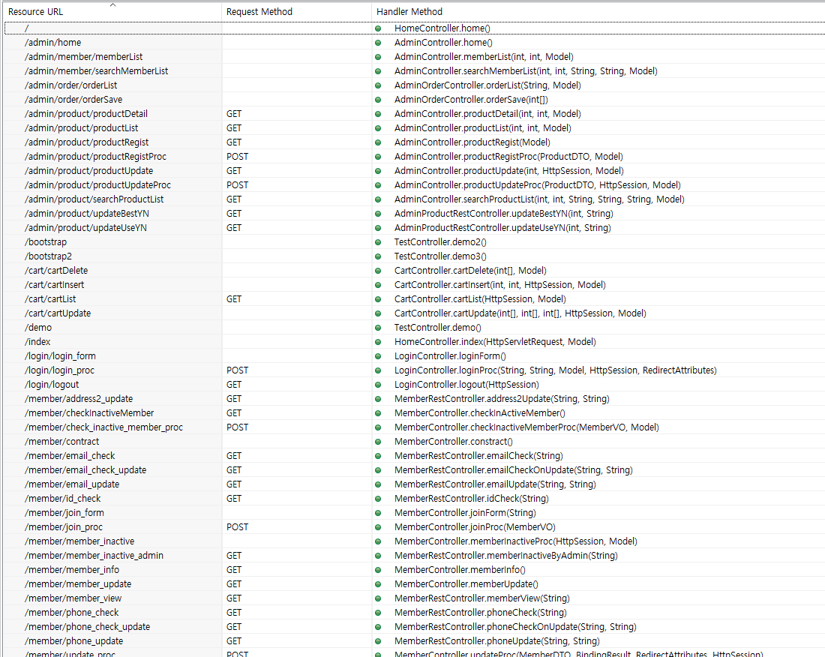Click GET method of updateUseYN row
Screen dimensions: 825x657
[x=233, y=228]
